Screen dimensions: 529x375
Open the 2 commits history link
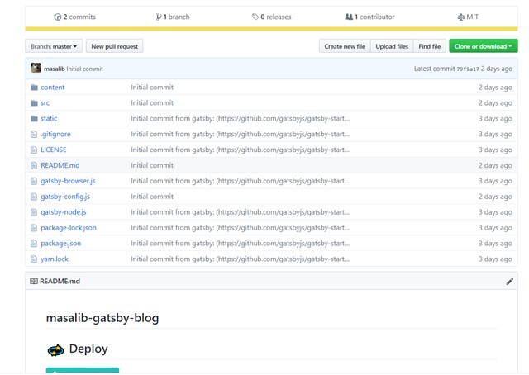click(x=75, y=17)
